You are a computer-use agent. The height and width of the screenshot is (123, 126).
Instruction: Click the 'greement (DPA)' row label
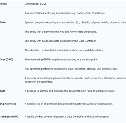pos(9,117)
